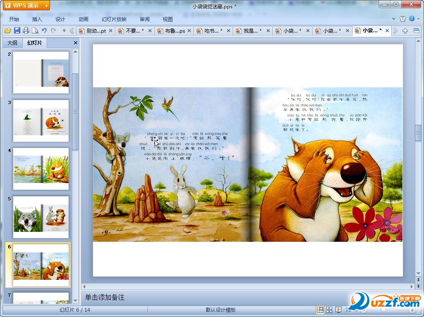Viewport: 424px width, 317px height.
Task: Open the WPS 演示 application menu
Action: 23,5
